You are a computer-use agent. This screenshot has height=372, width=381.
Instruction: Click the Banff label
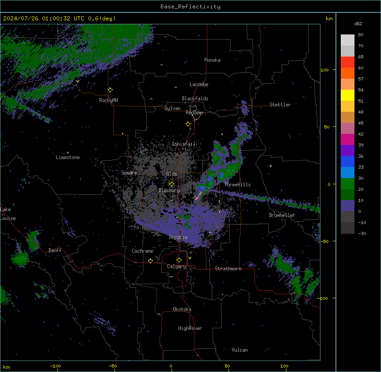55,251
